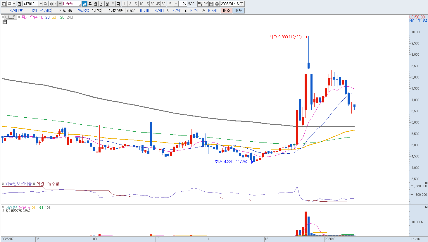The width and height of the screenshot is (428, 242).
Task: Select the 분 minute chart period
Action: coord(107,4)
